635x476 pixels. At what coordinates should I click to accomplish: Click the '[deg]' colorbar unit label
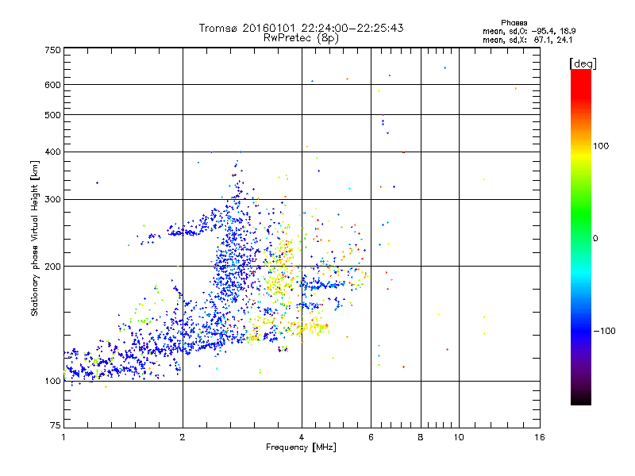[x=583, y=63]
